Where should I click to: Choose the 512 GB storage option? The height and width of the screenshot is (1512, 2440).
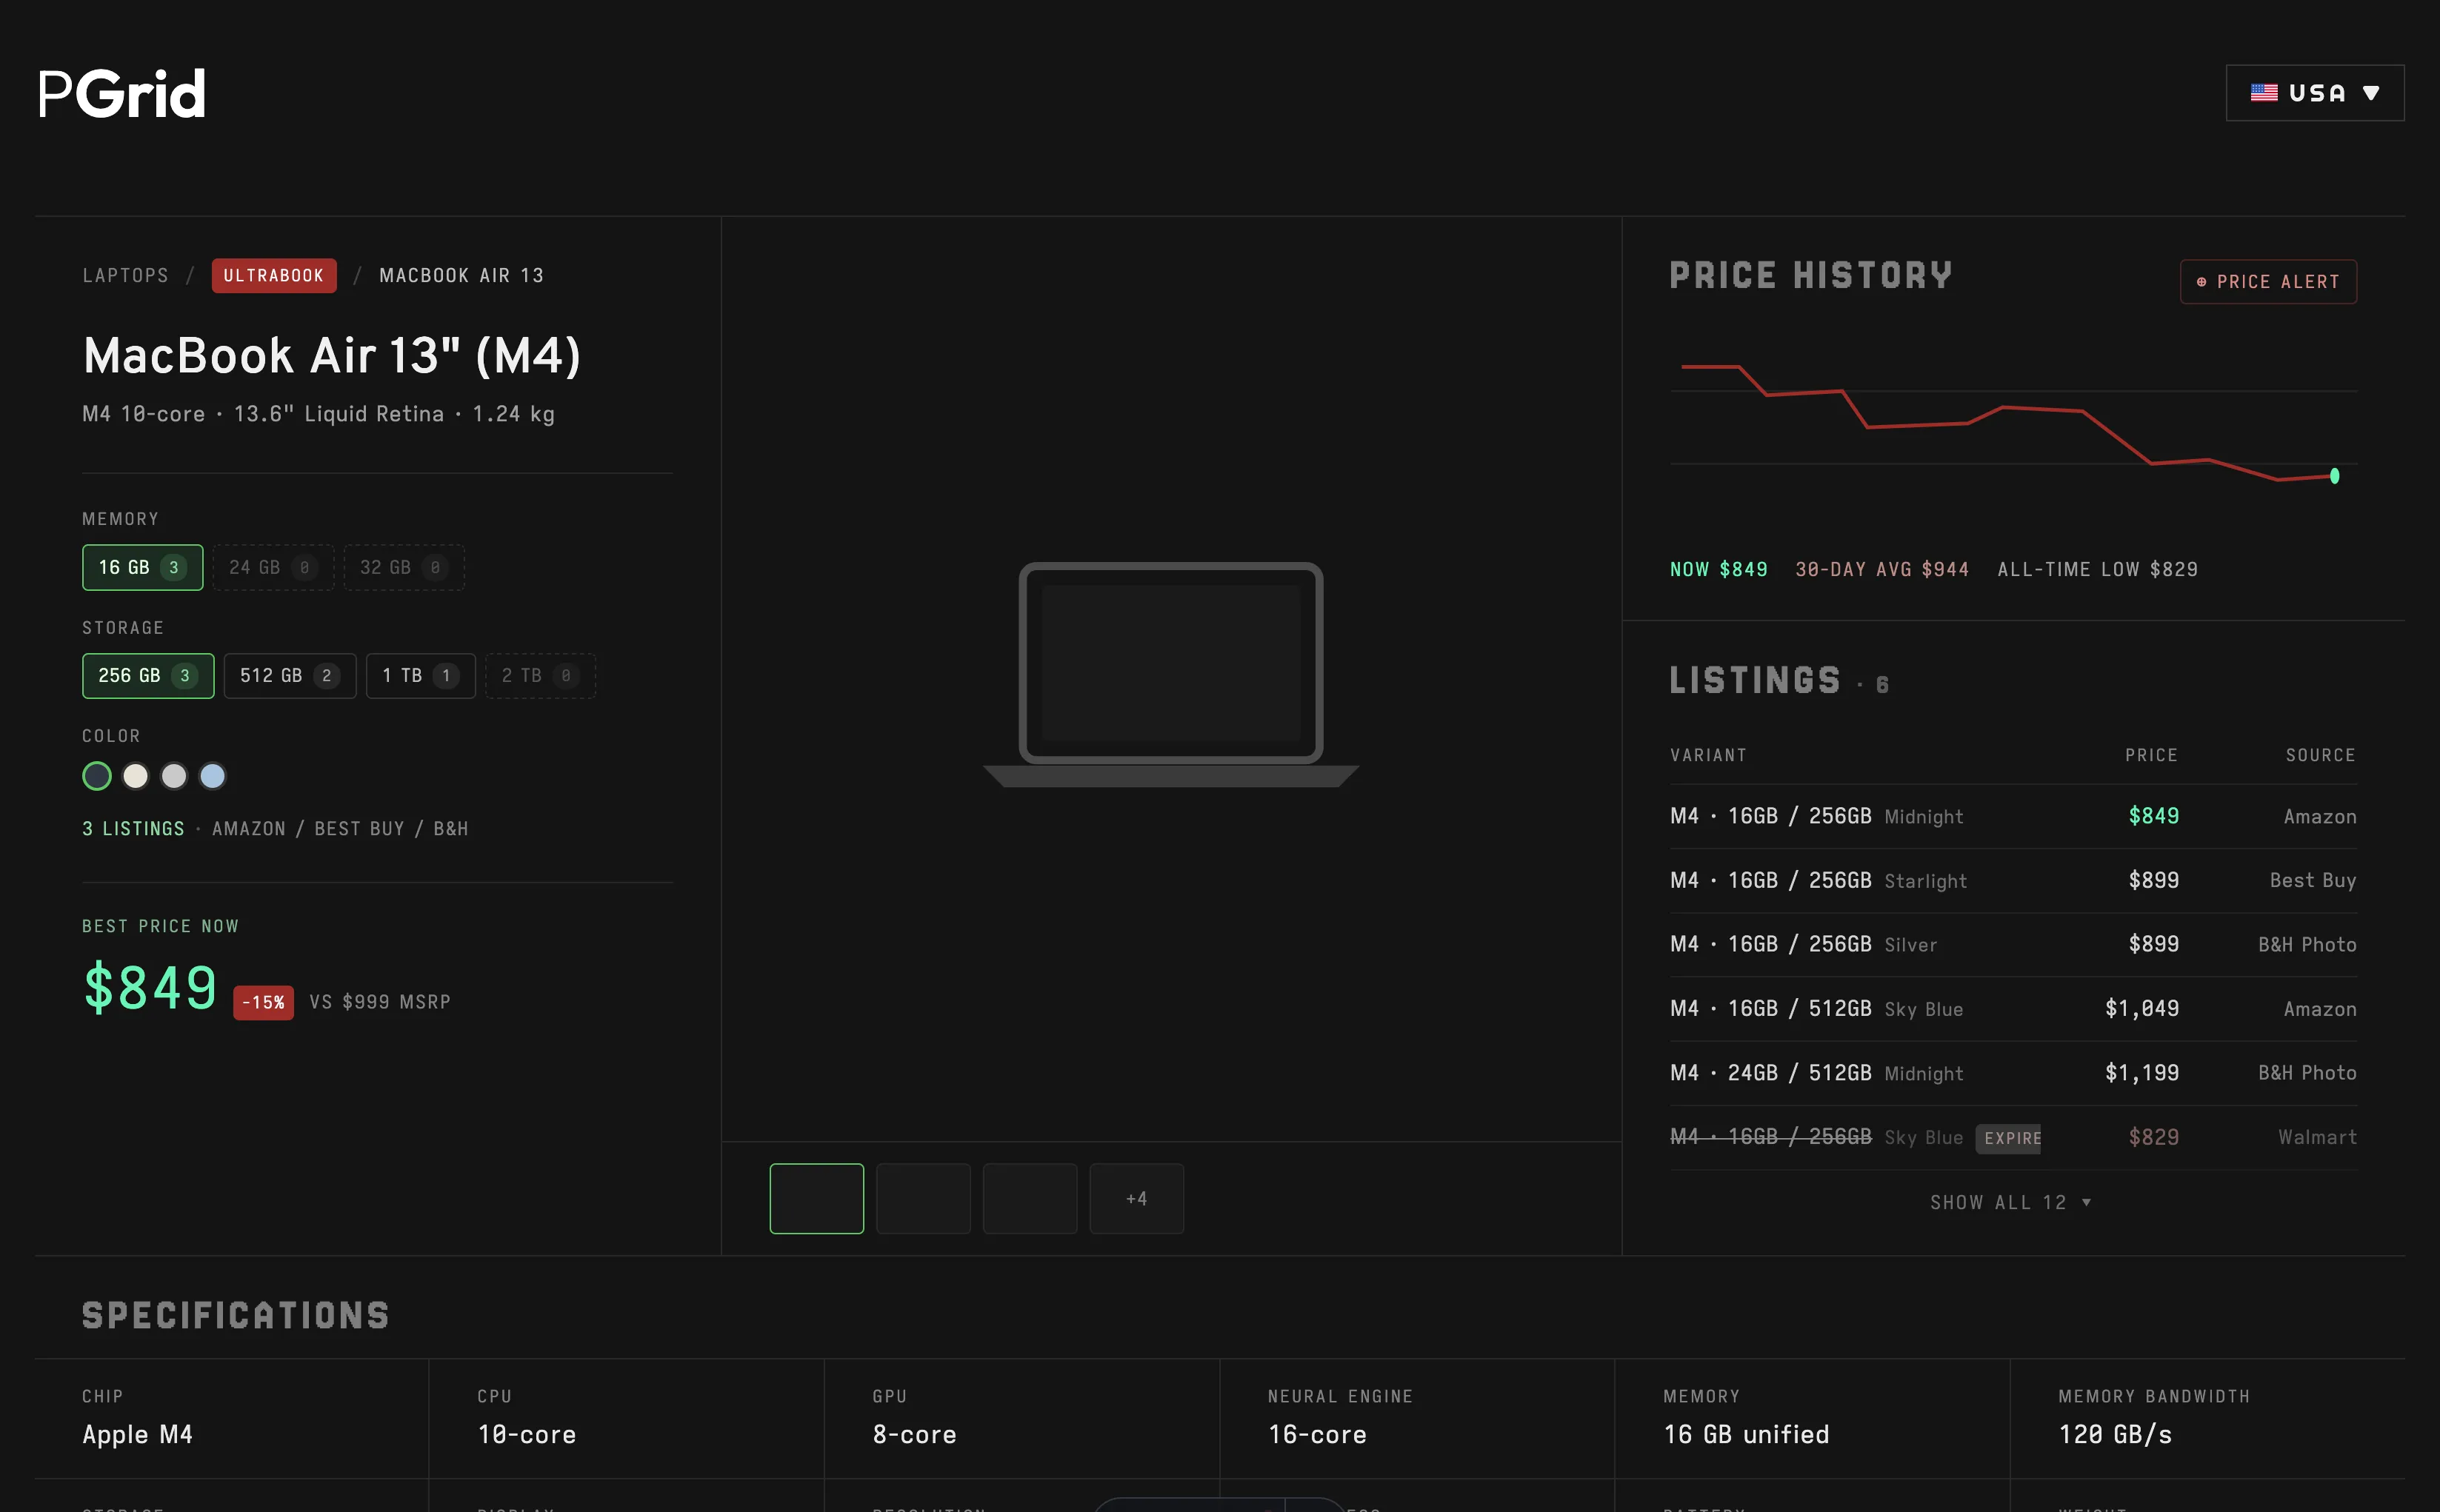coord(290,676)
